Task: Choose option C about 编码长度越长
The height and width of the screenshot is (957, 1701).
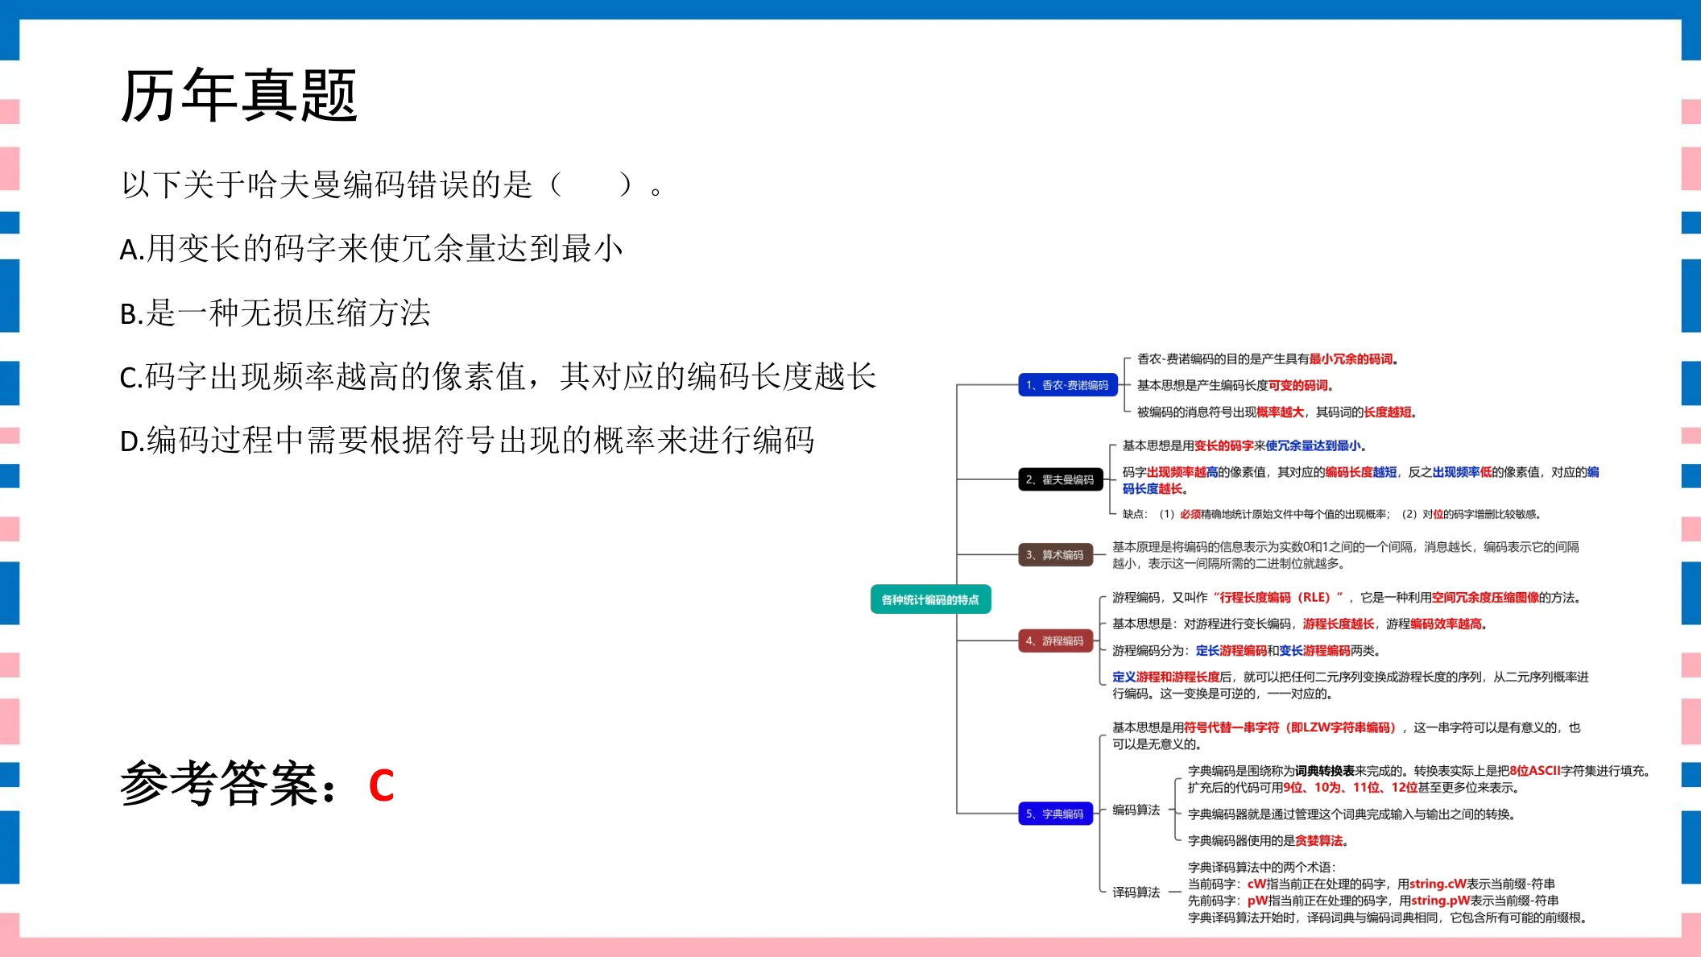Action: click(498, 377)
